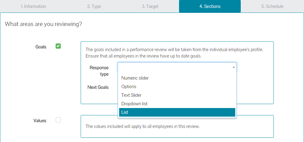The height and width of the screenshot is (142, 304).
Task: Choose Numeric slider response type
Action: pos(135,78)
